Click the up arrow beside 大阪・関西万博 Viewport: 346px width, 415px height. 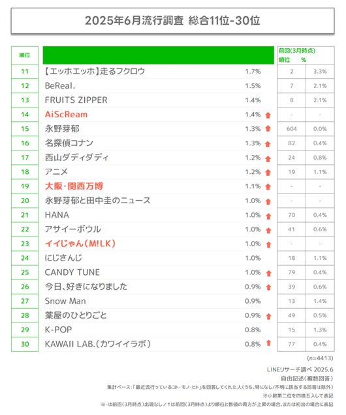pos(268,187)
